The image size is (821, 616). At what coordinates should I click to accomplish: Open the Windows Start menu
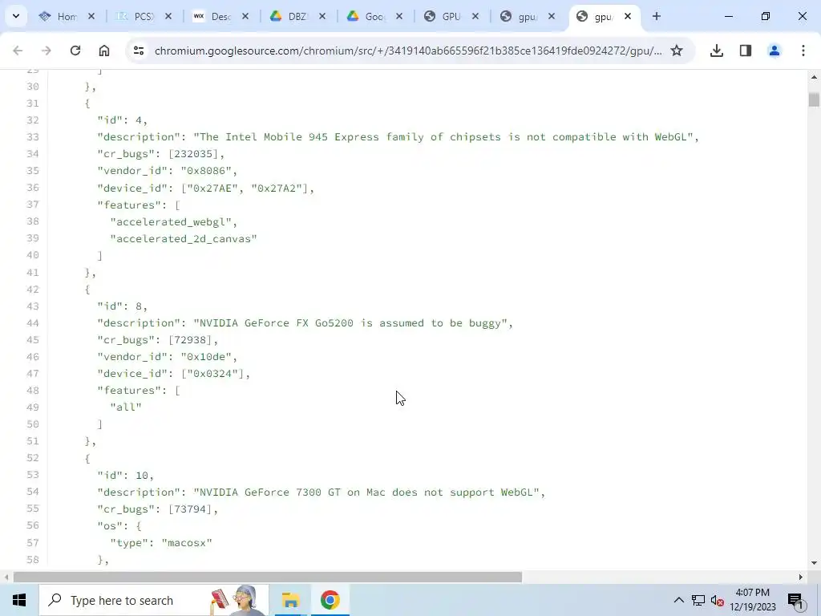point(19,600)
